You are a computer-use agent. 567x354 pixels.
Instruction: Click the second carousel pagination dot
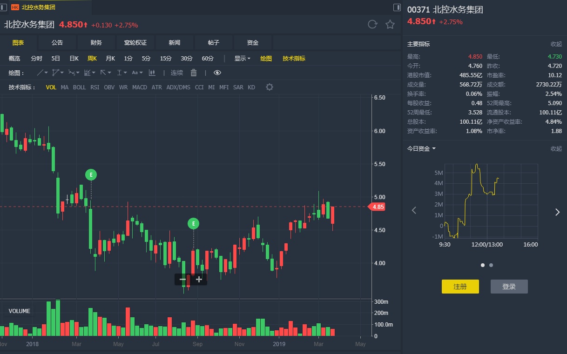point(491,265)
